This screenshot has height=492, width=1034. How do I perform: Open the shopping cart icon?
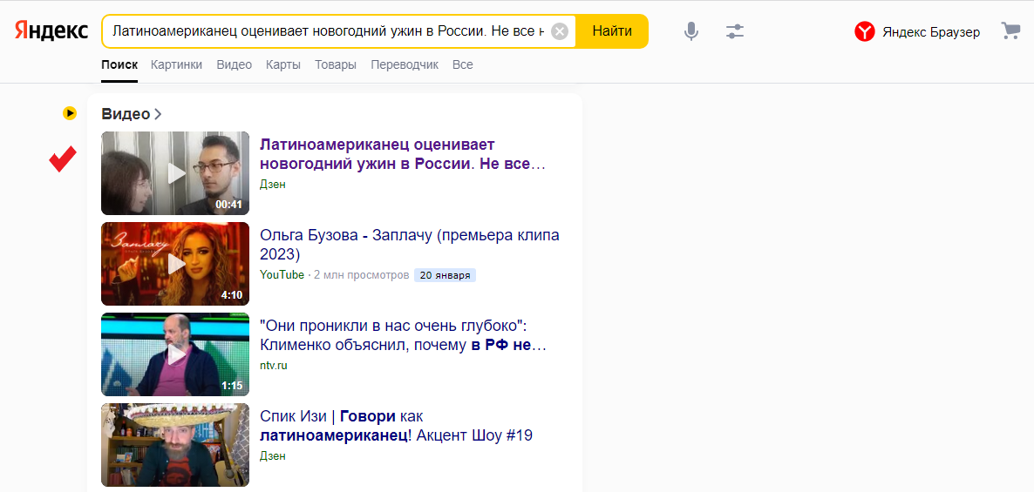(x=1010, y=30)
